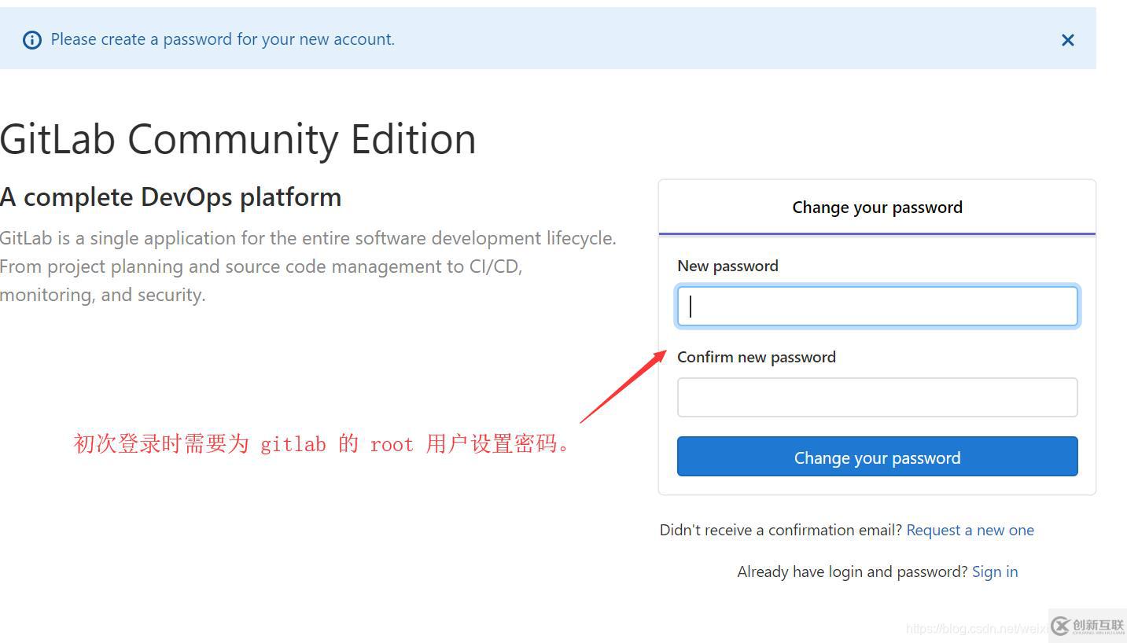Screen dimensions: 1127x643
Task: Click the GitLab description paragraph
Action: pyautogui.click(x=307, y=266)
